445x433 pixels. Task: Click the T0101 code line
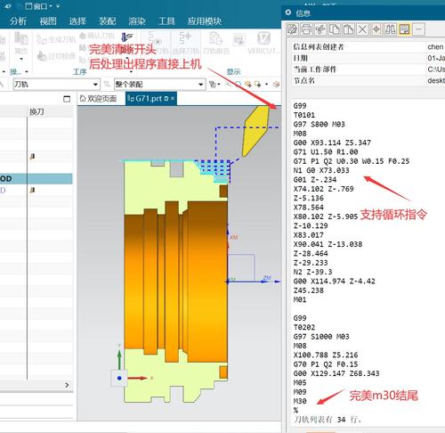[304, 115]
